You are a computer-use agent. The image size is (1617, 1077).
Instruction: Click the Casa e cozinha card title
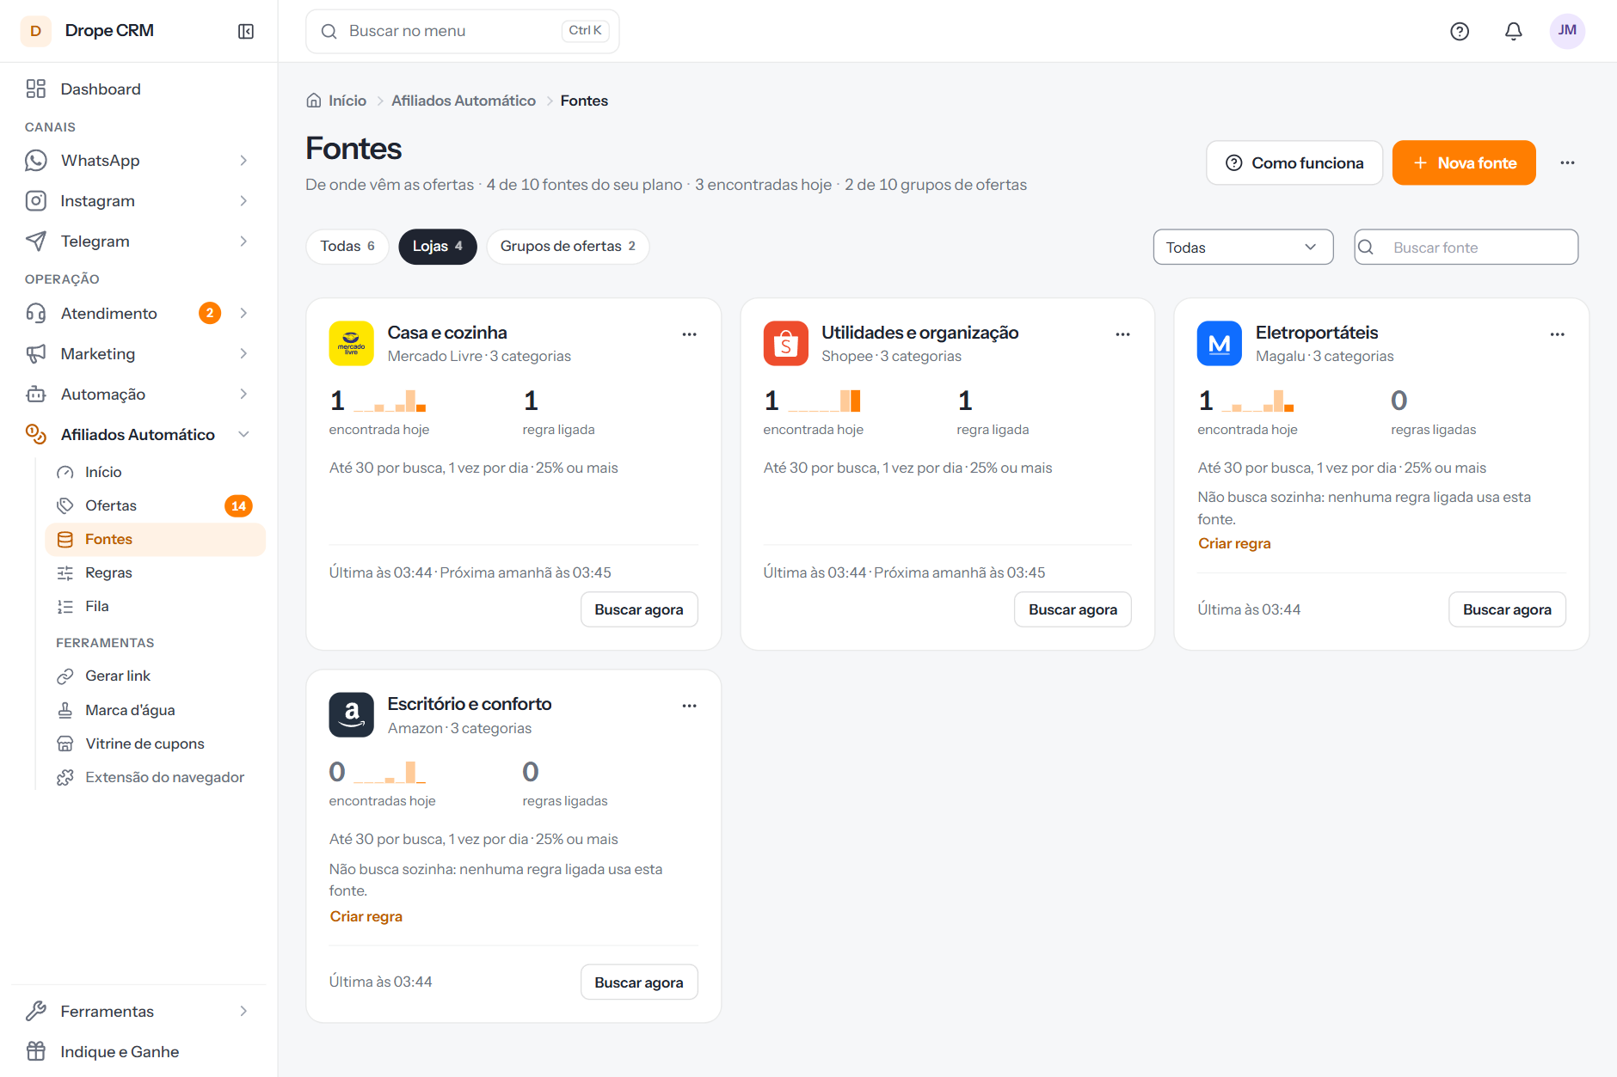[447, 333]
